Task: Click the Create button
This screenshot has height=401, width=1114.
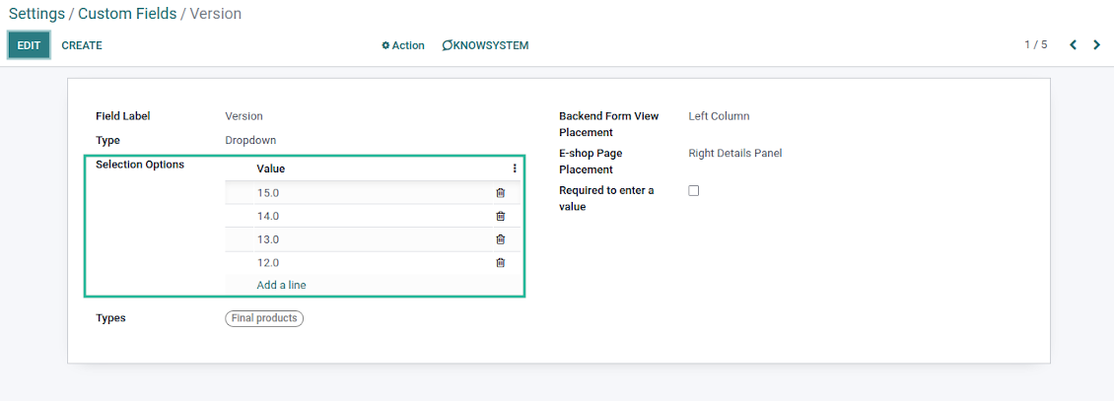Action: 82,45
